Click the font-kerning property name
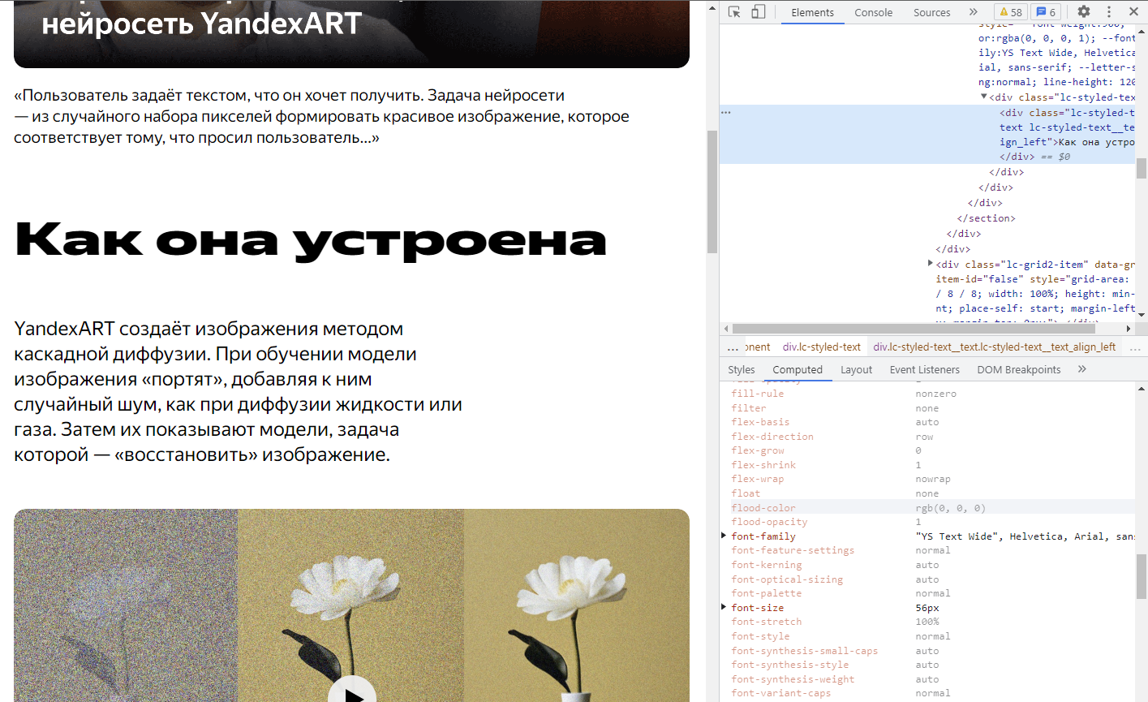This screenshot has height=702, width=1148. tap(766, 565)
